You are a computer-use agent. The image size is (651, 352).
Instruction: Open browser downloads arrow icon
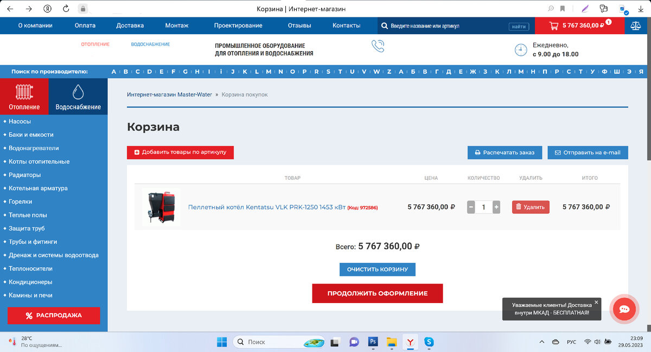pyautogui.click(x=640, y=9)
